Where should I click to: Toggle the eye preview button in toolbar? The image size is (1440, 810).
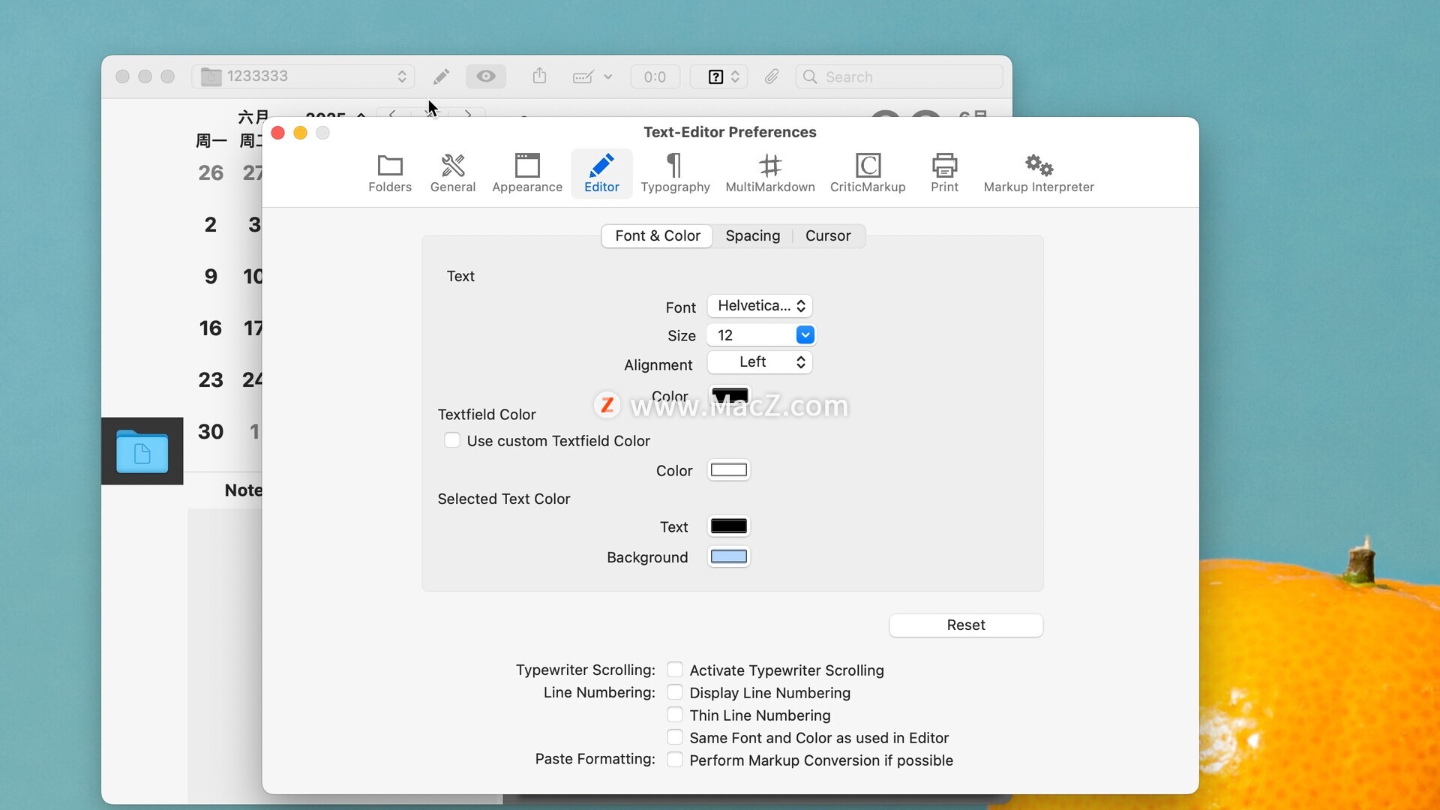pyautogui.click(x=486, y=76)
